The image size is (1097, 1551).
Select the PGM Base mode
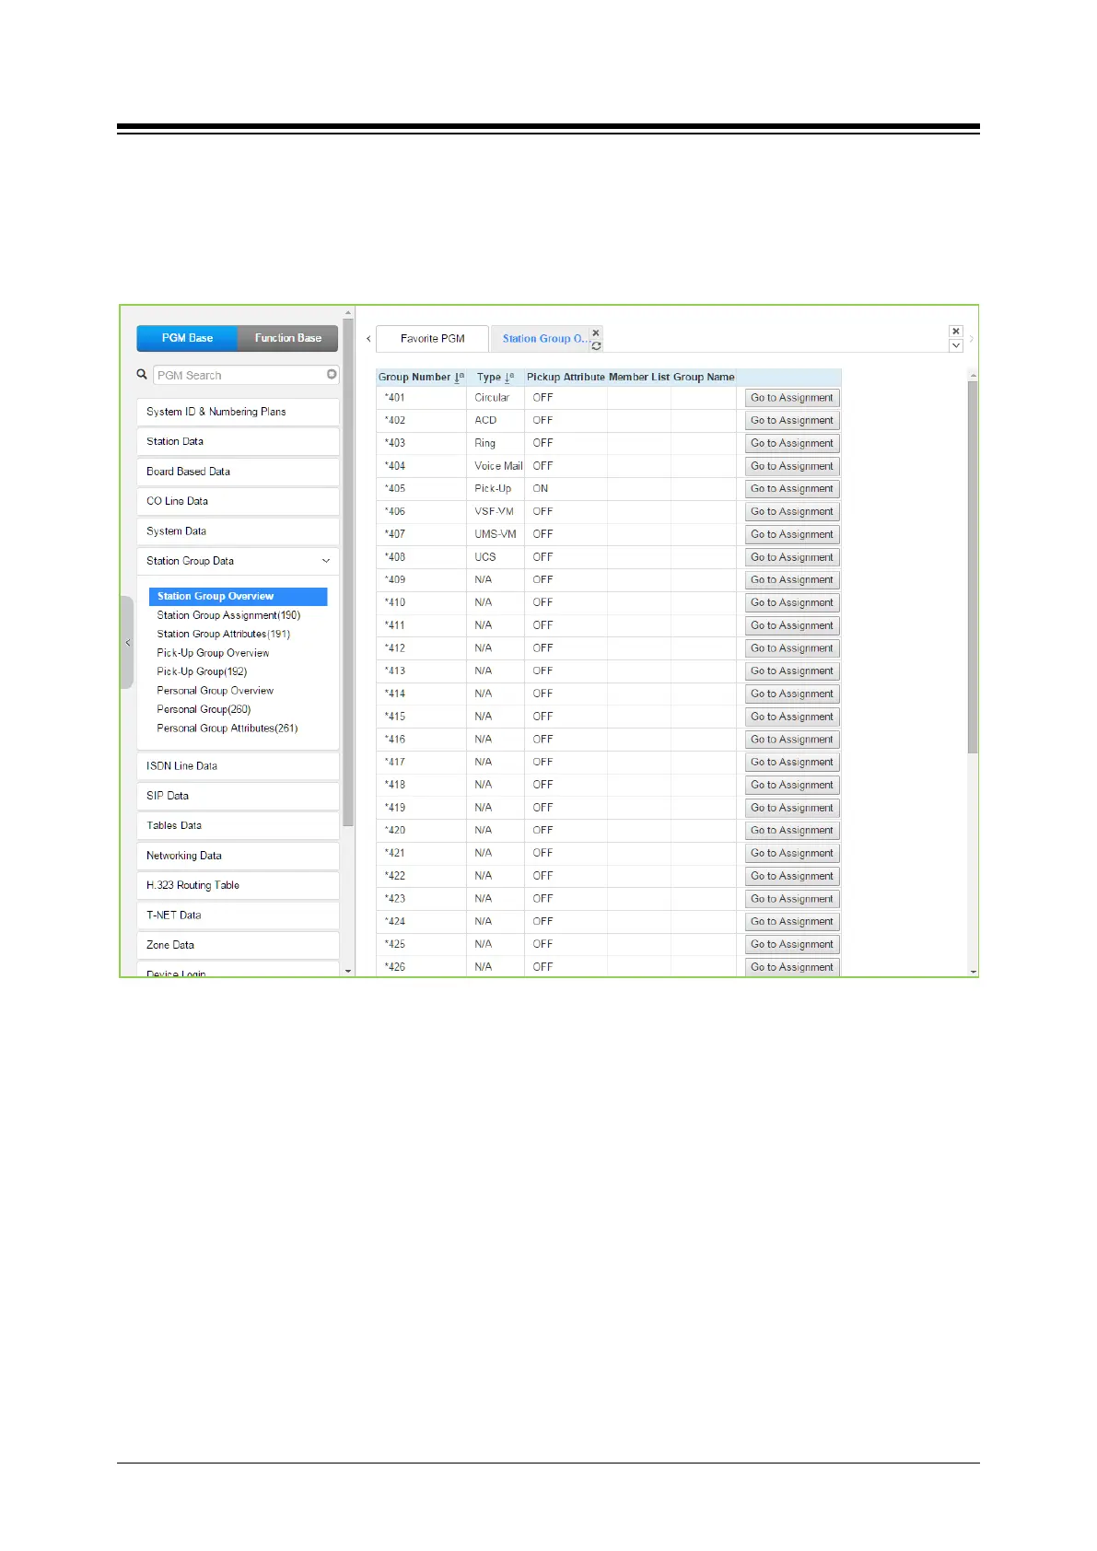tap(187, 338)
